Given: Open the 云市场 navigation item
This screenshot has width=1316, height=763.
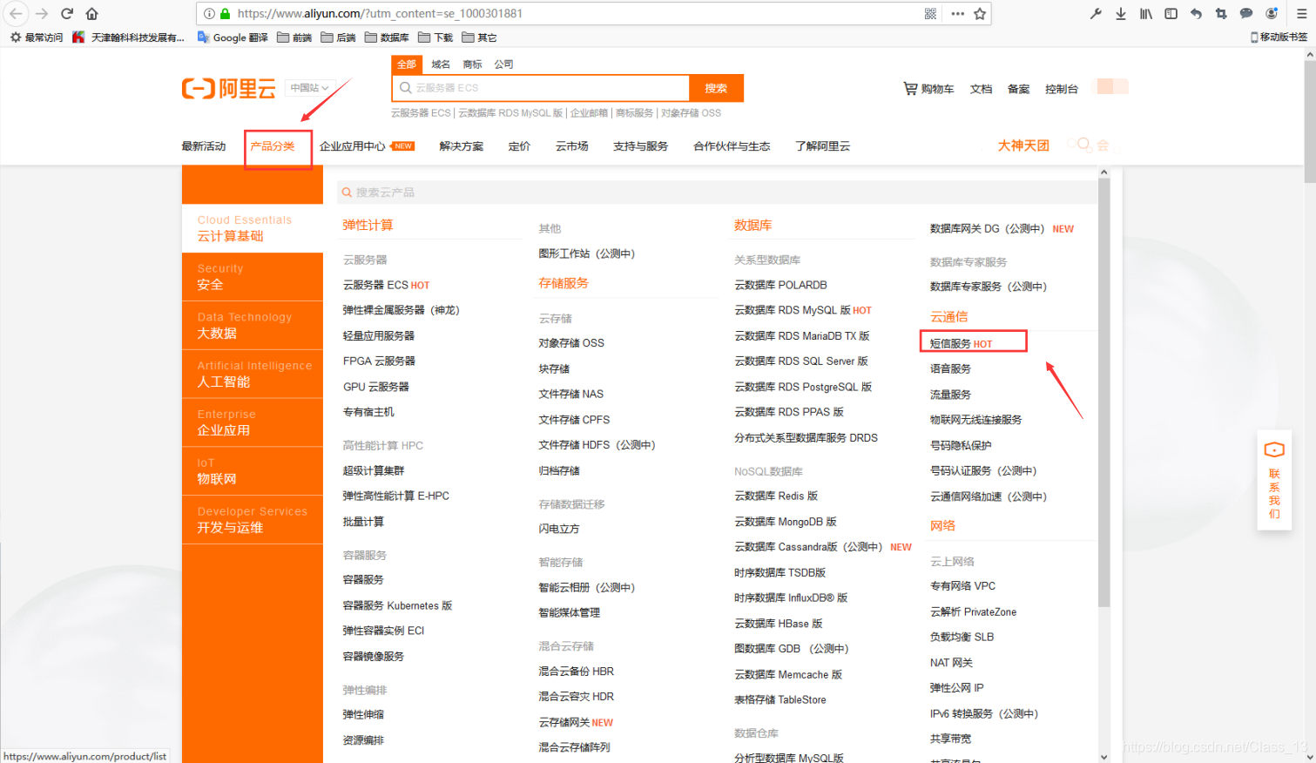Looking at the screenshot, I should click(x=572, y=146).
